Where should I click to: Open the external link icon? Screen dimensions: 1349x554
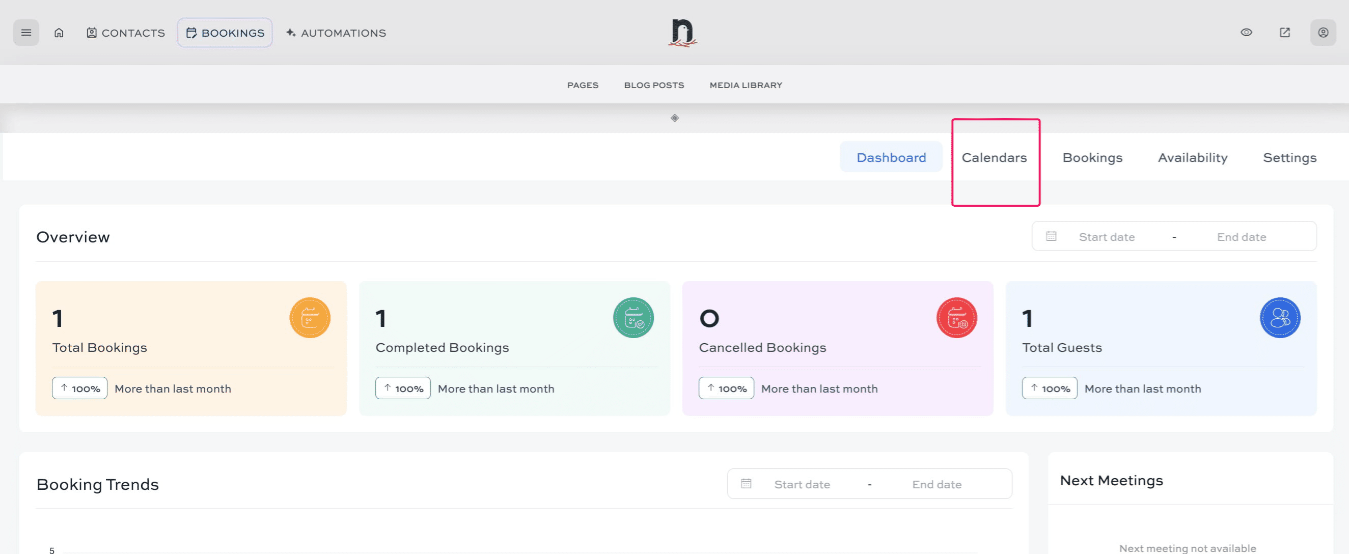[1284, 33]
